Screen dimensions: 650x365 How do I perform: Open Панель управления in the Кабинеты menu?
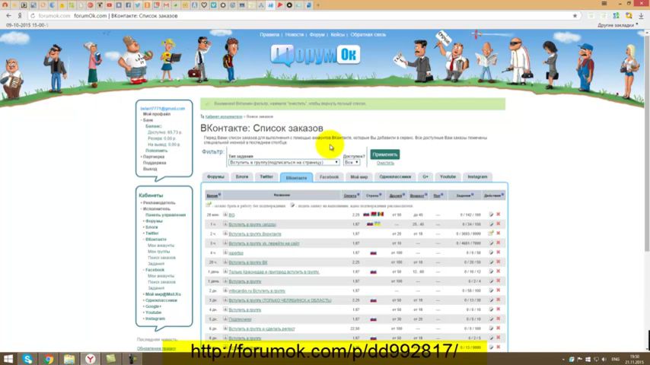[165, 215]
